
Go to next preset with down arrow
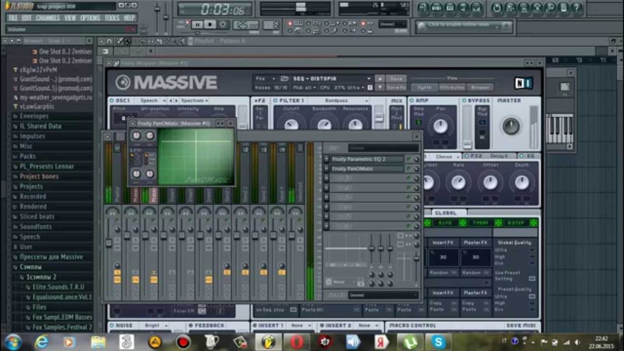[x=380, y=87]
